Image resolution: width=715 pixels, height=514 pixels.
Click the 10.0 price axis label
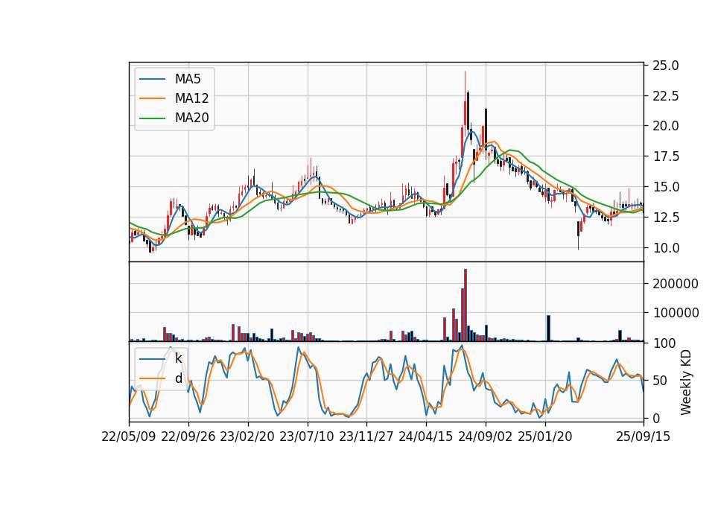[x=666, y=248]
